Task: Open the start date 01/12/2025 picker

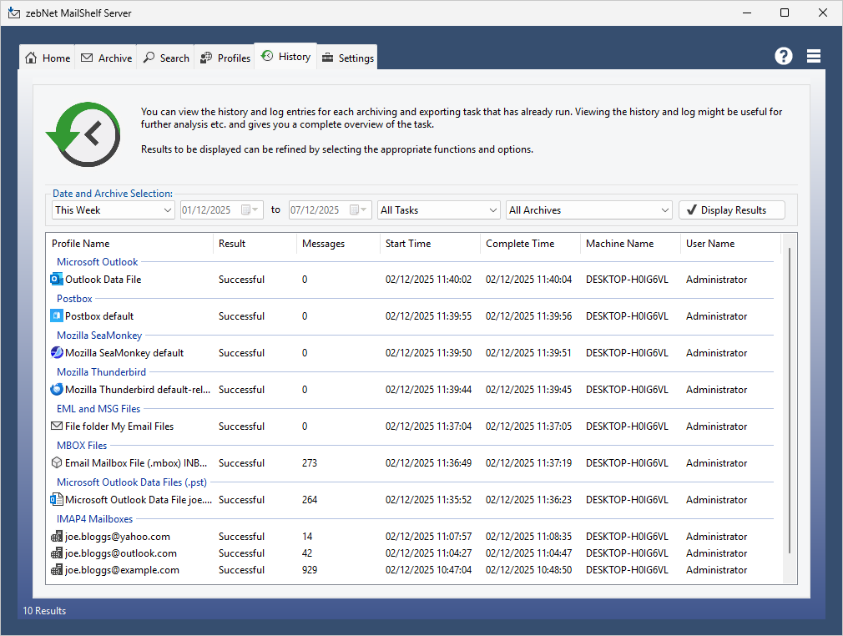Action: 250,210
